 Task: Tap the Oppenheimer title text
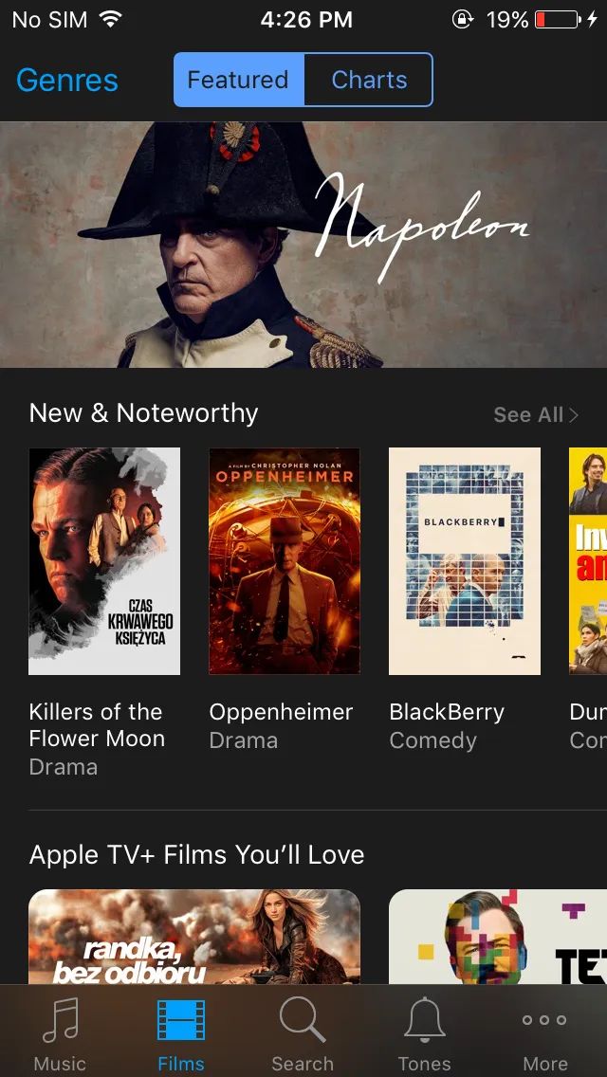click(281, 712)
